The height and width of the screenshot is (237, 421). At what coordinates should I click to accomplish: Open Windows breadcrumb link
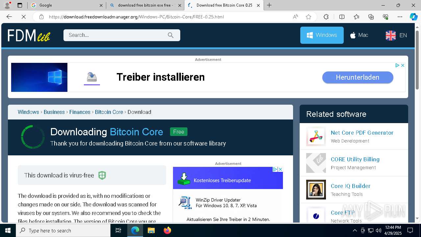point(28,112)
